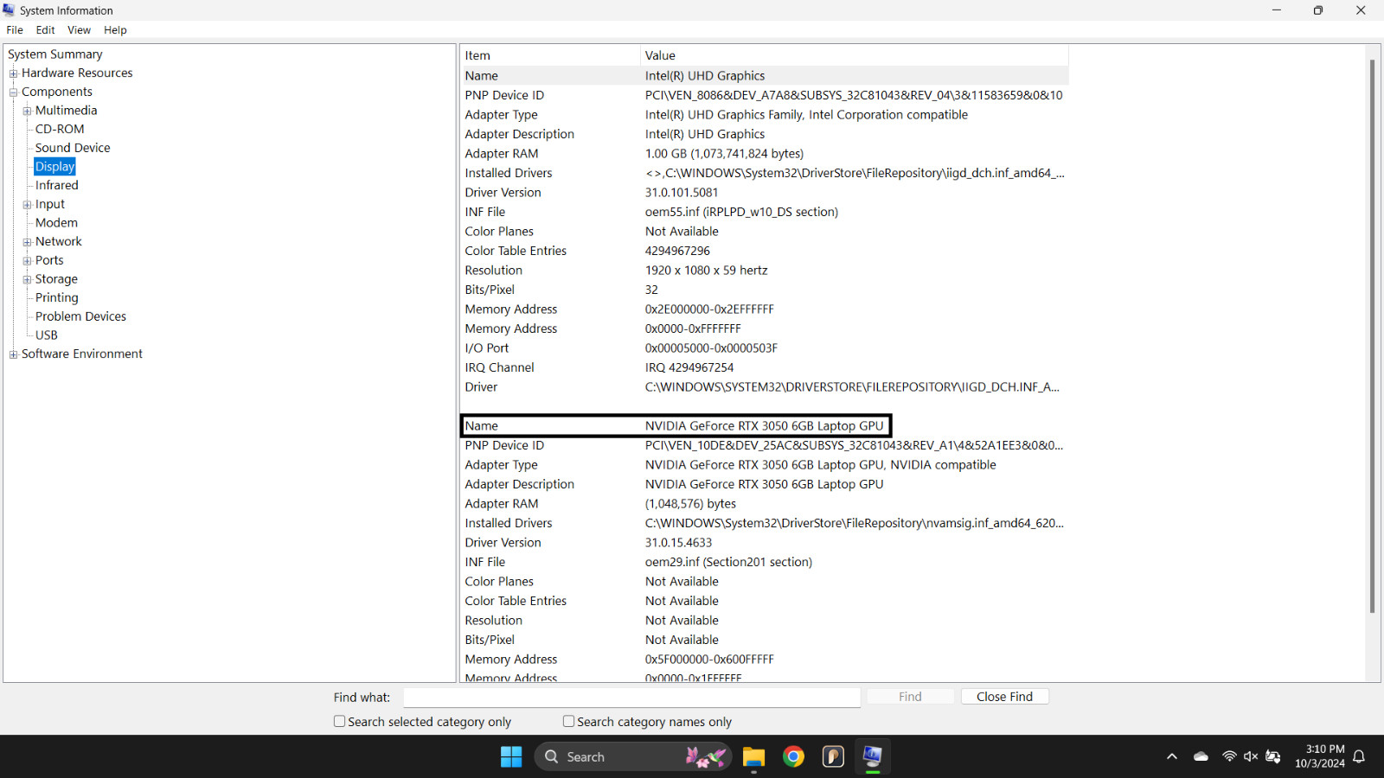Viewport: 1384px width, 778px height.
Task: Select the I/O Port row
Action: [x=765, y=348]
